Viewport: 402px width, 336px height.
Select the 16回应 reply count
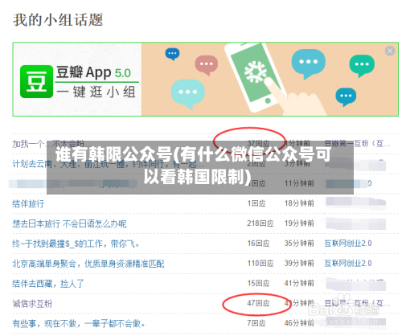258,244
